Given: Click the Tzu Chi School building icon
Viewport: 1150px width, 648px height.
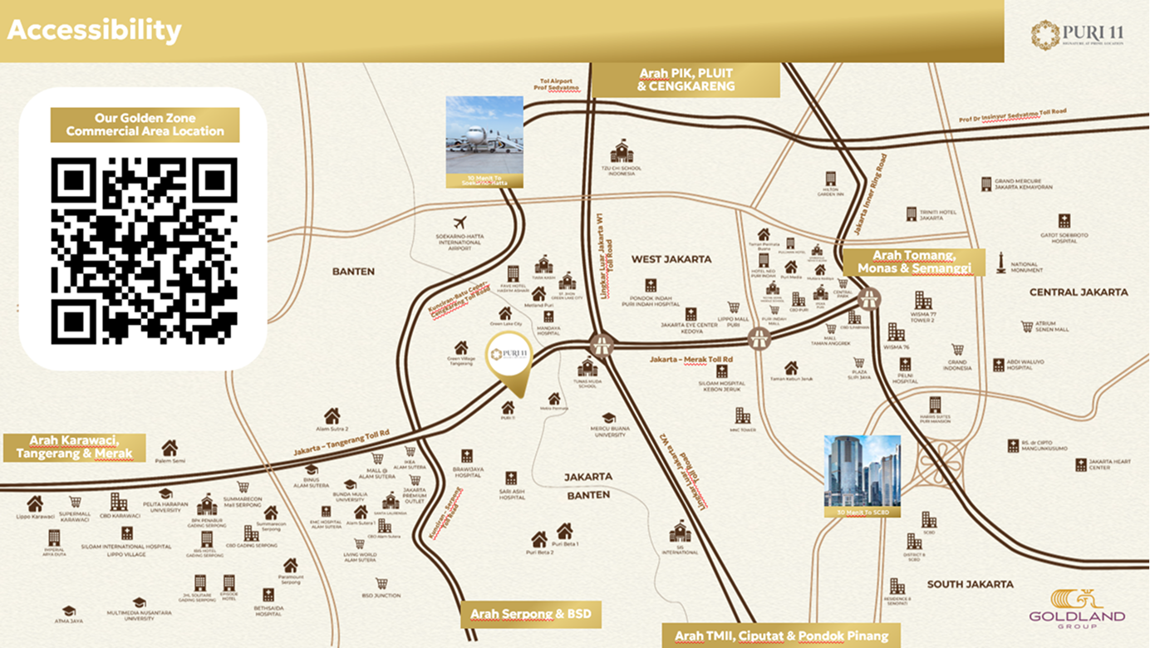Looking at the screenshot, I should 622,152.
